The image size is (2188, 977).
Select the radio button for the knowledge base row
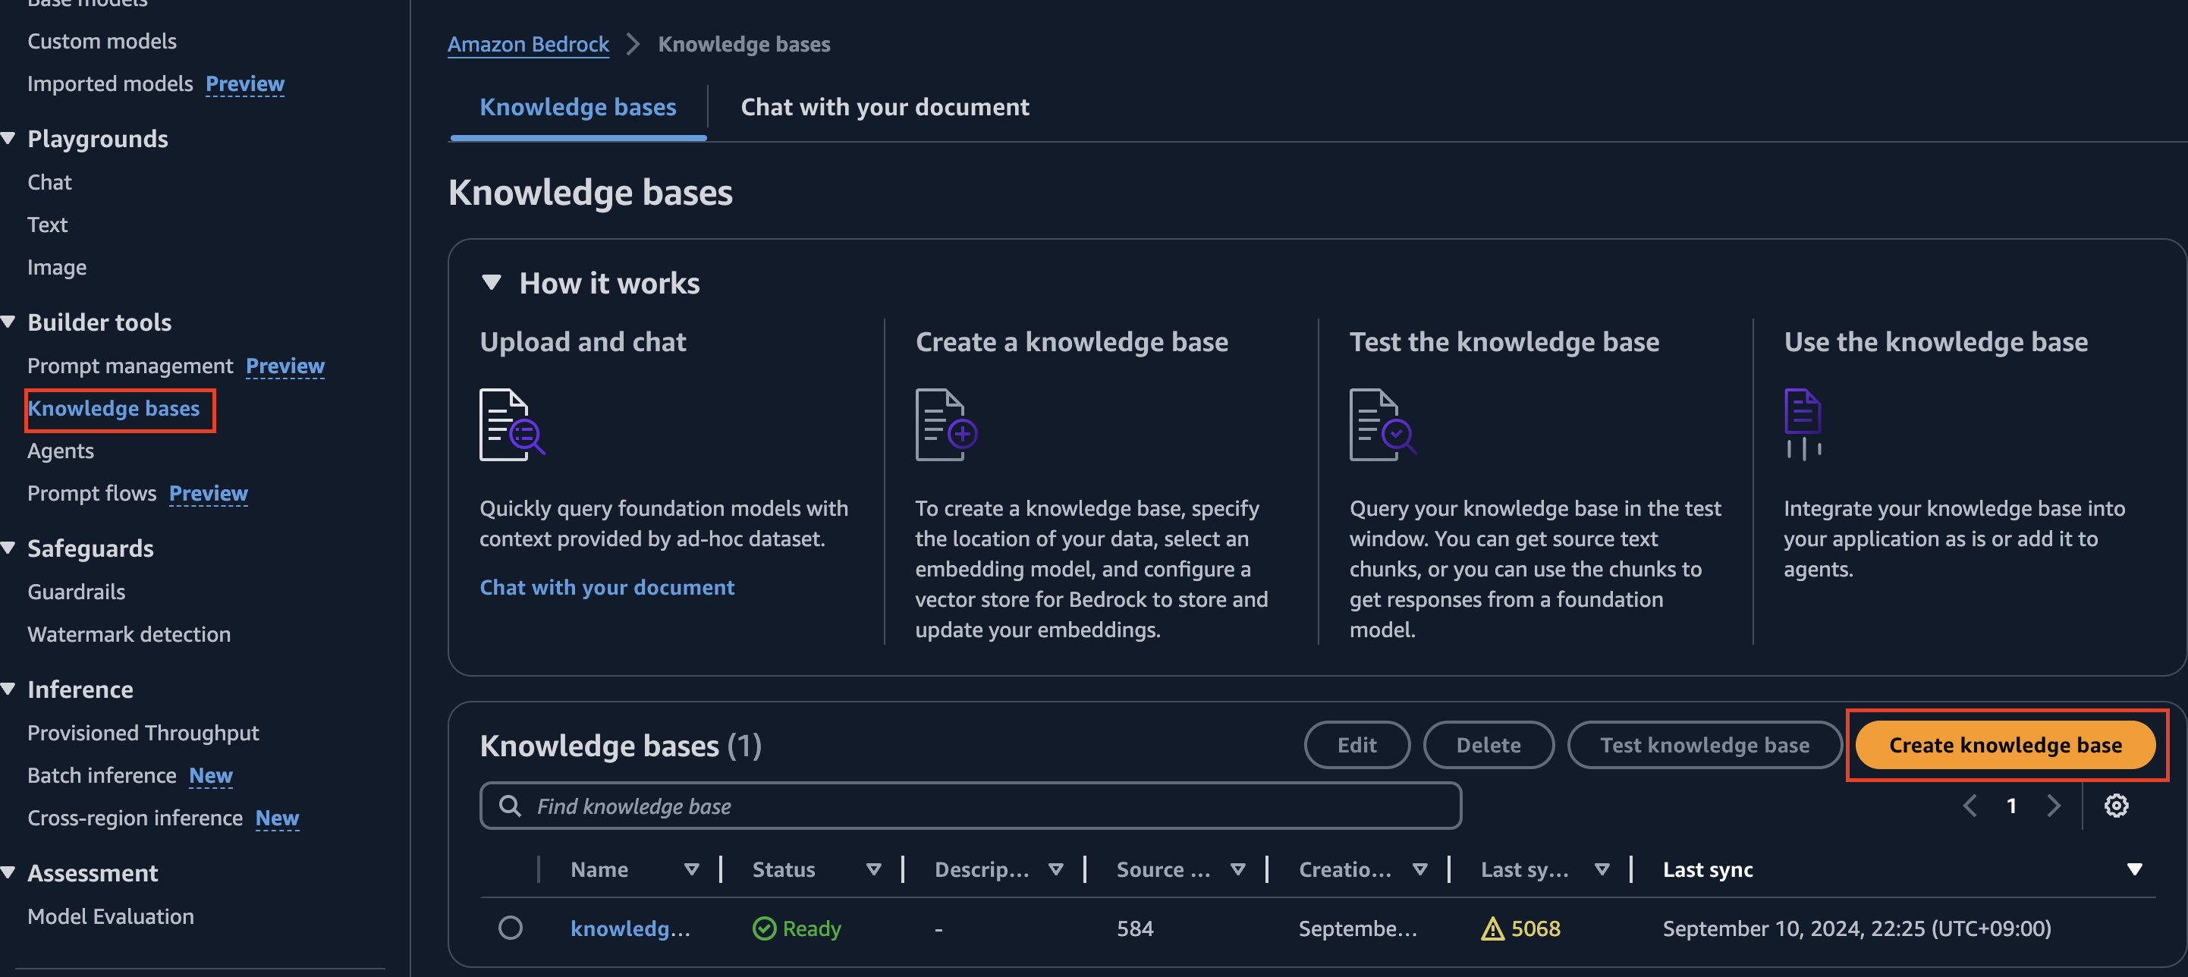(511, 928)
